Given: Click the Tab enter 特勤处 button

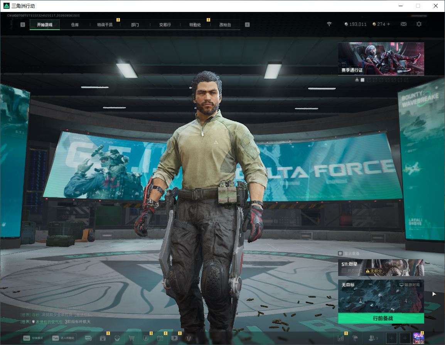Looking at the screenshot, I should pyautogui.click(x=63, y=338).
